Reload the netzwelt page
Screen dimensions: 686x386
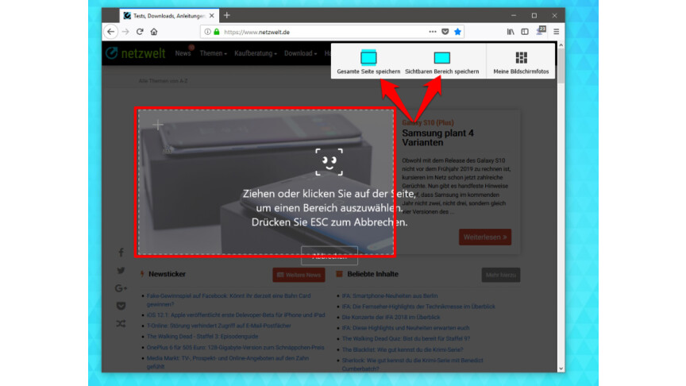140,32
